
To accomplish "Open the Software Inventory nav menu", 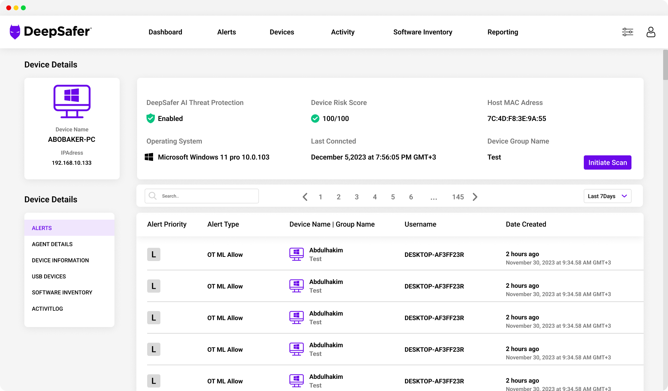I will click(x=422, y=32).
